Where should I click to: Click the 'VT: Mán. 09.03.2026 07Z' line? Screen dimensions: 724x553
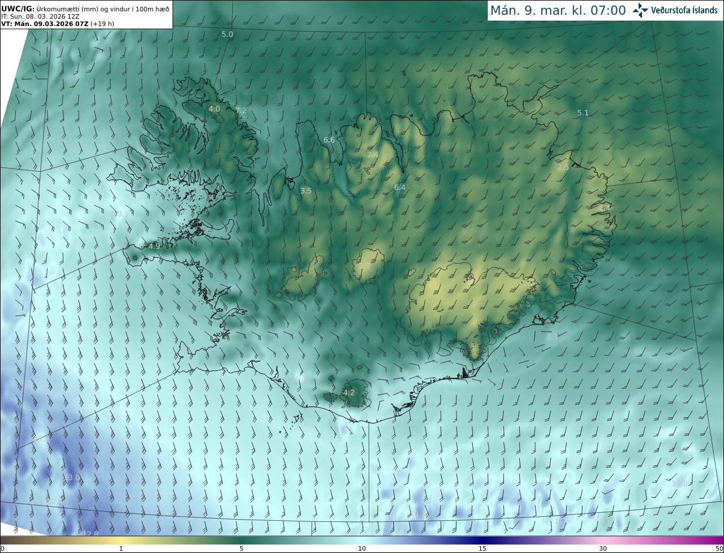pos(58,24)
